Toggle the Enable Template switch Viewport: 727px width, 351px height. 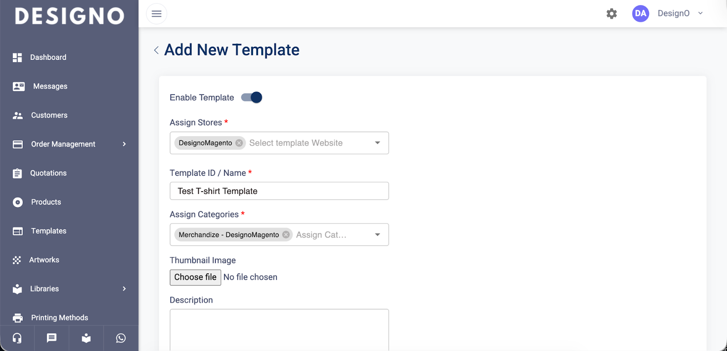click(x=252, y=98)
